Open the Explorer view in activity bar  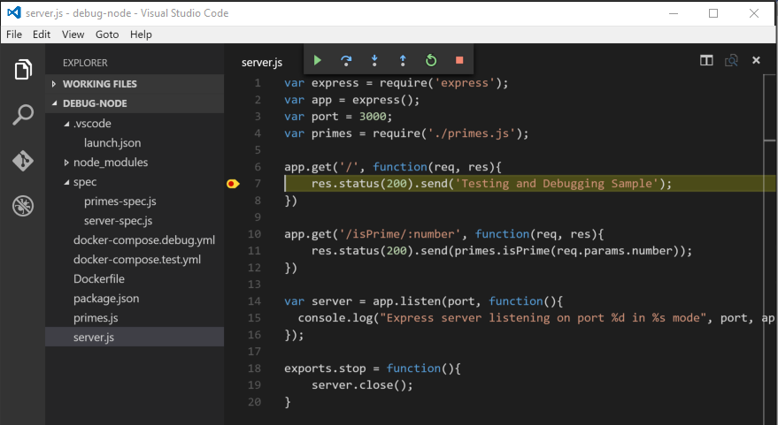(x=23, y=69)
